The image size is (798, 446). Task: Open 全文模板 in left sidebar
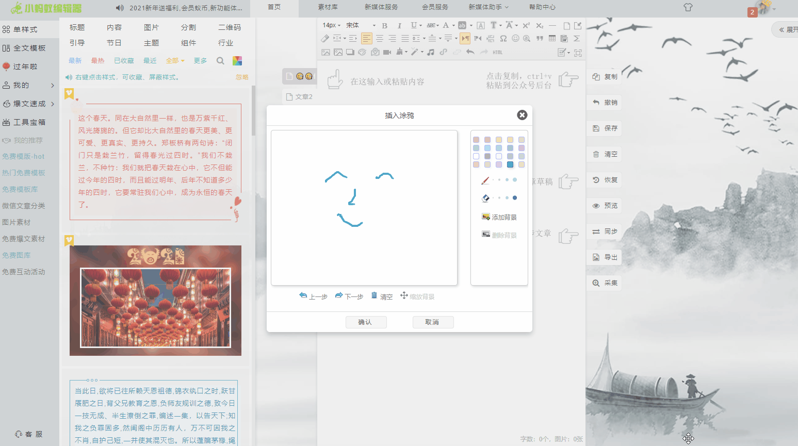(x=29, y=48)
